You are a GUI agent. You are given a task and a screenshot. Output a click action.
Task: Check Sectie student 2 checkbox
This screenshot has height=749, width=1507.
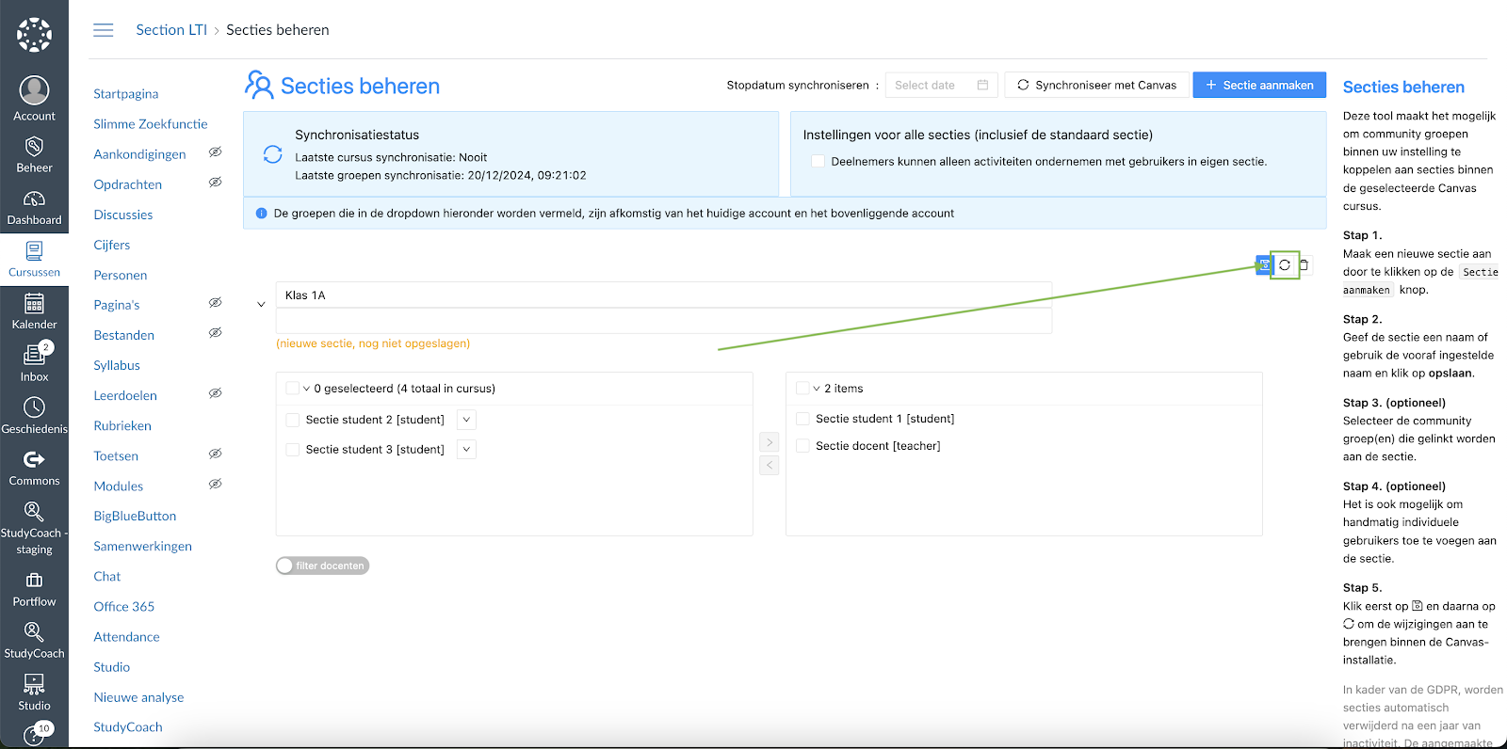click(293, 420)
